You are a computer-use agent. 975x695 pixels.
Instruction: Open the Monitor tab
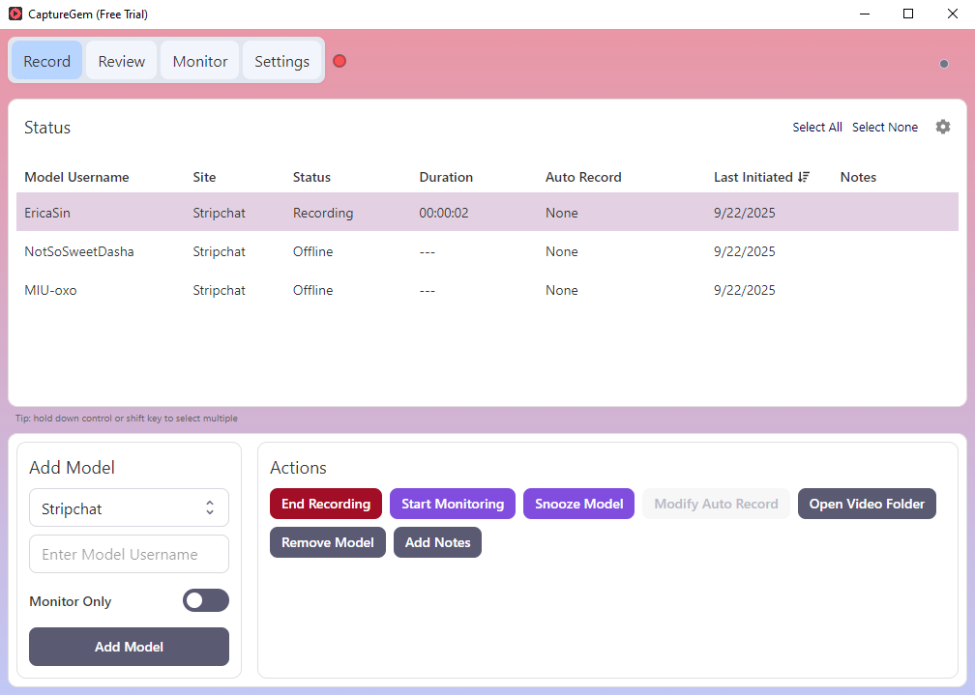pyautogui.click(x=200, y=61)
